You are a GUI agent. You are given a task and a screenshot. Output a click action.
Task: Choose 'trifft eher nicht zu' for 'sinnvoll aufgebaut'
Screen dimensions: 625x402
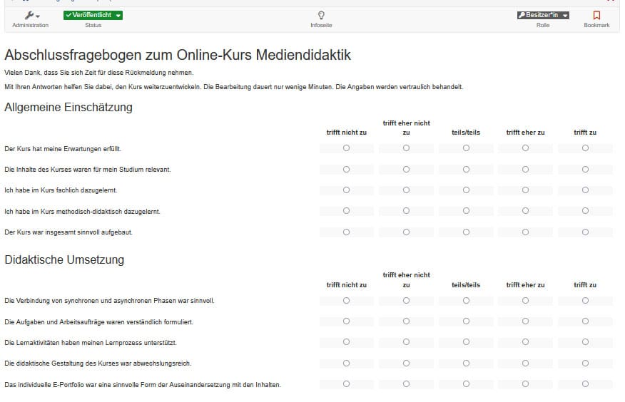tap(406, 232)
